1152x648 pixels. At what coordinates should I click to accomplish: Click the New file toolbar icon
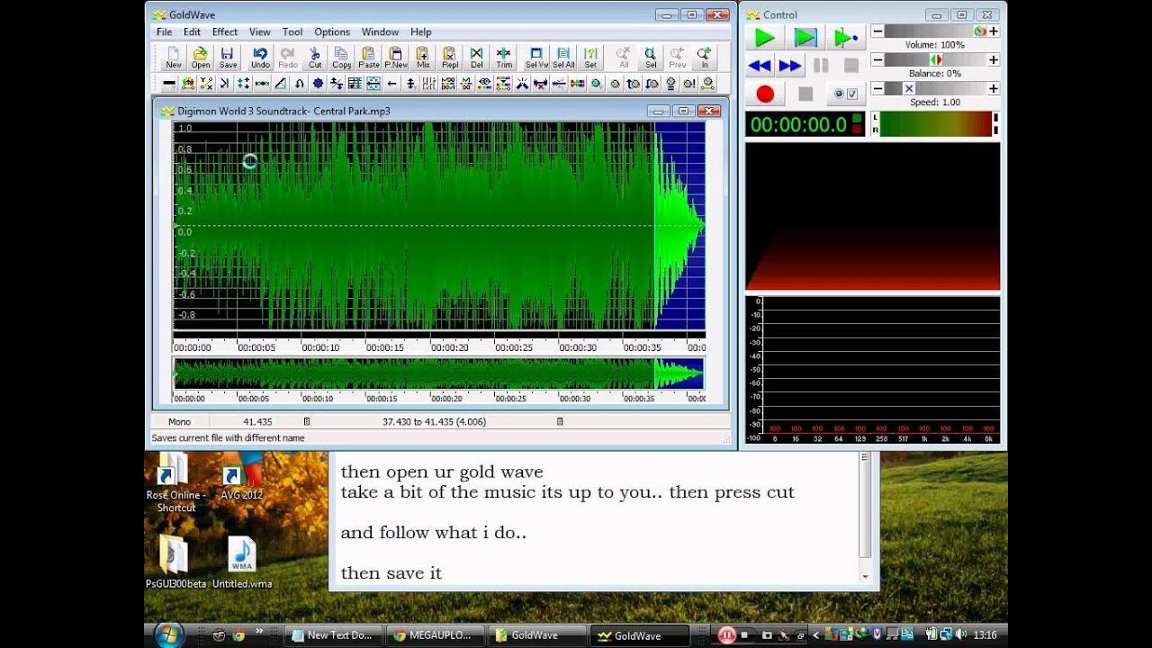[x=173, y=58]
